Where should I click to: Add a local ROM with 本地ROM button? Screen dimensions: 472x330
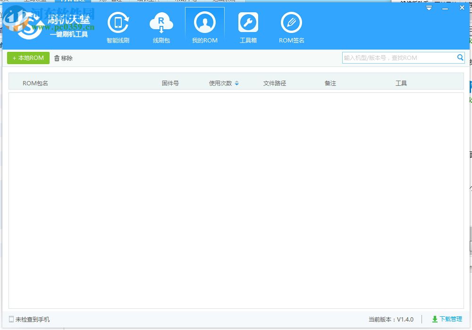pos(28,58)
